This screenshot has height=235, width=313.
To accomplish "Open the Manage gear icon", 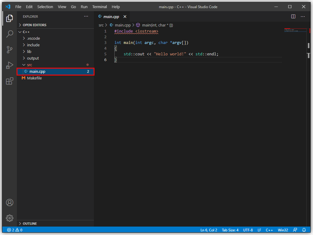I will (x=10, y=218).
